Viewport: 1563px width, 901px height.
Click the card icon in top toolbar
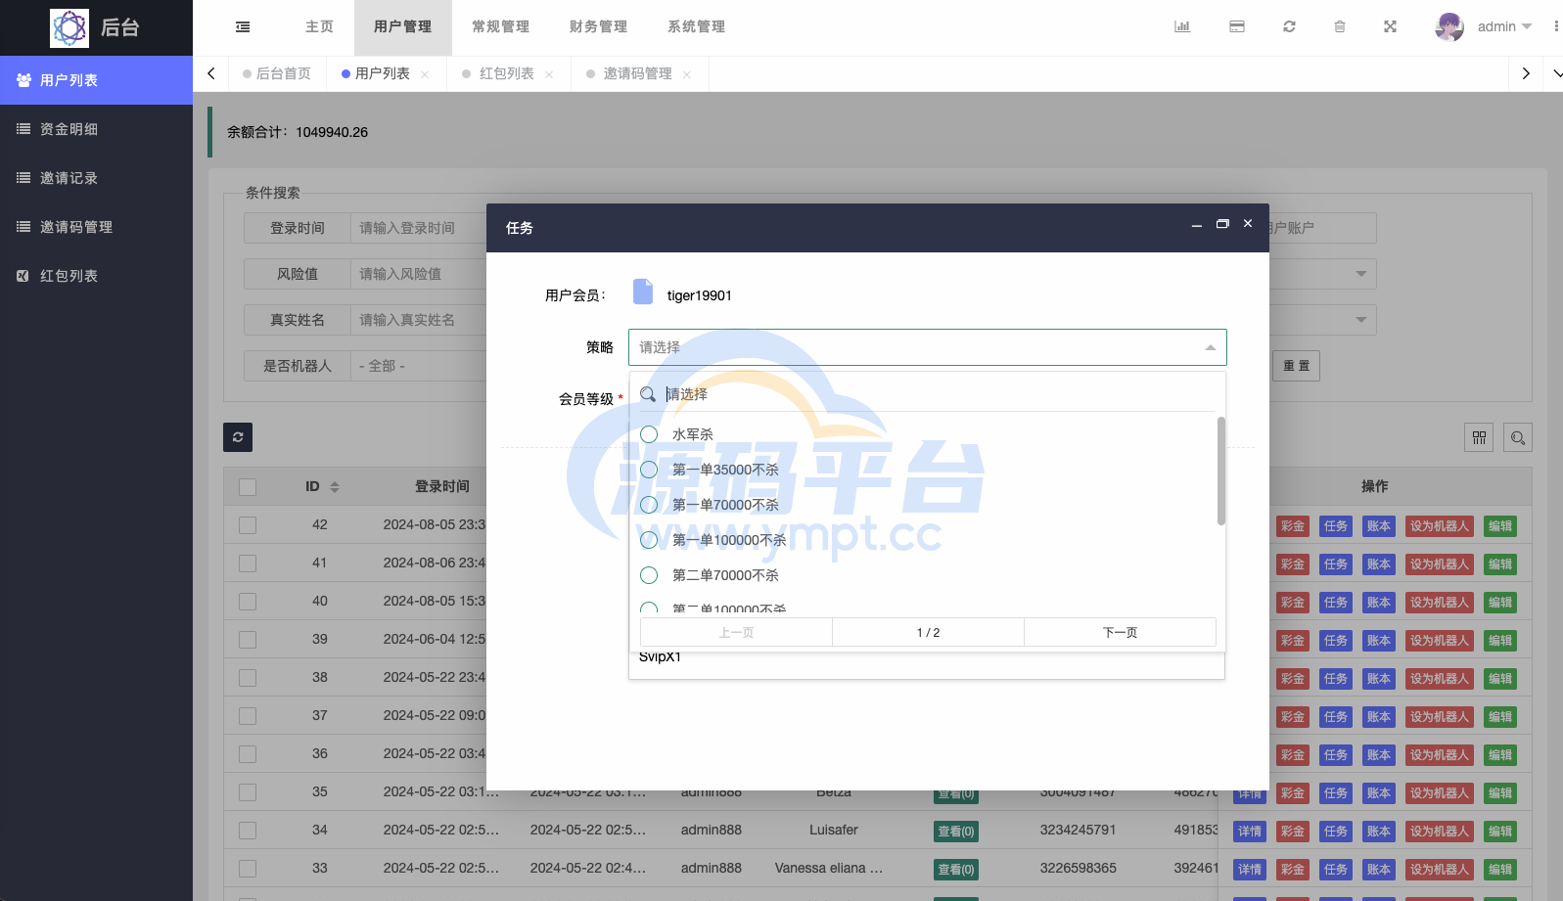point(1237,26)
